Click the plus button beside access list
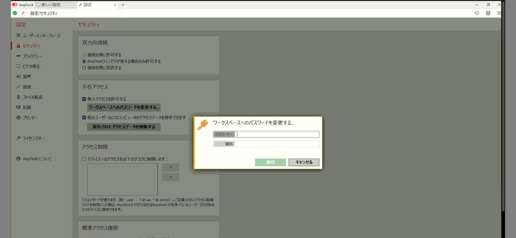516x238 pixels. tap(170, 167)
